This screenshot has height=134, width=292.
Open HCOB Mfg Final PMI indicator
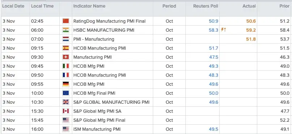pos(94,93)
